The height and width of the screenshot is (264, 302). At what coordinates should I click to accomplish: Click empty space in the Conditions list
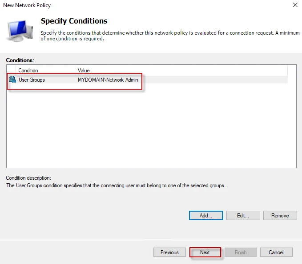pyautogui.click(x=151, y=129)
